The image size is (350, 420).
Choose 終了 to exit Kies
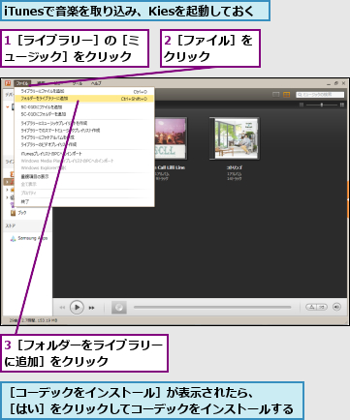84,201
